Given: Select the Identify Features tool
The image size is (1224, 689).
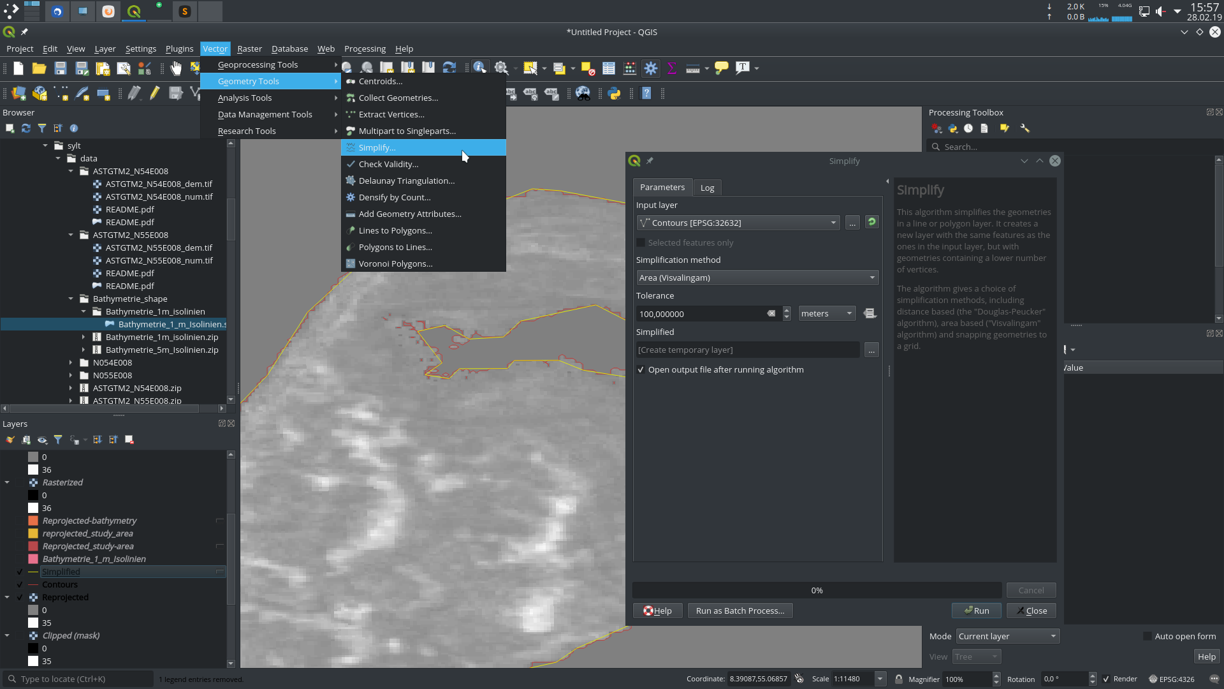Looking at the screenshot, I should [480, 68].
